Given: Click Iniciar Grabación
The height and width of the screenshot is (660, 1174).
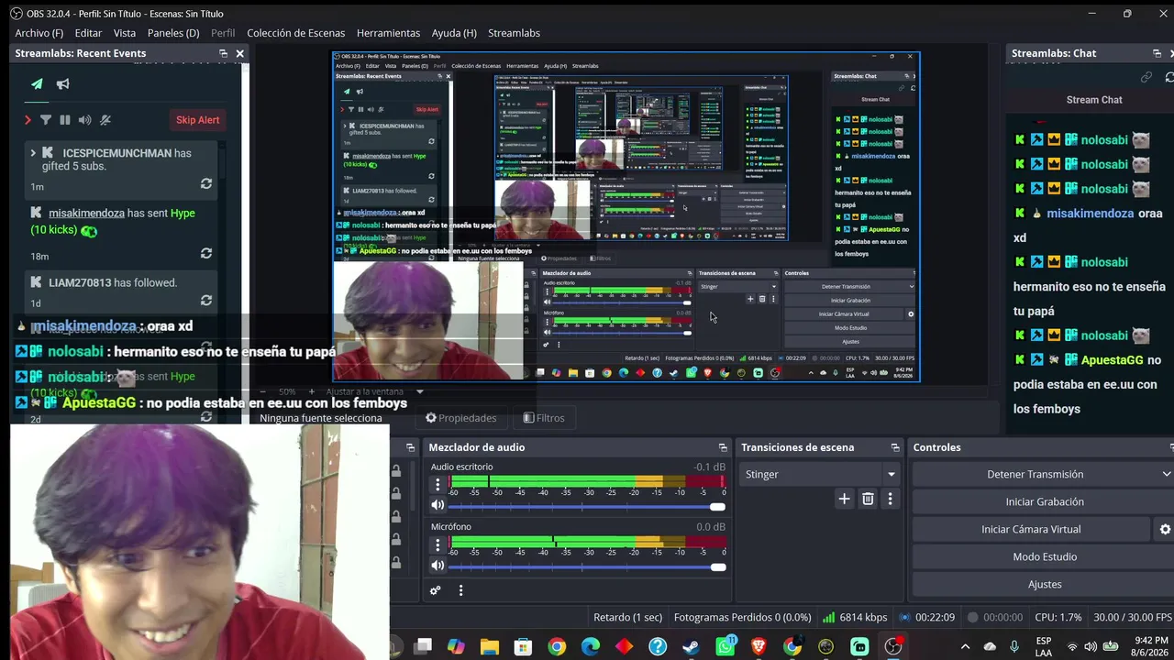Looking at the screenshot, I should (1044, 501).
